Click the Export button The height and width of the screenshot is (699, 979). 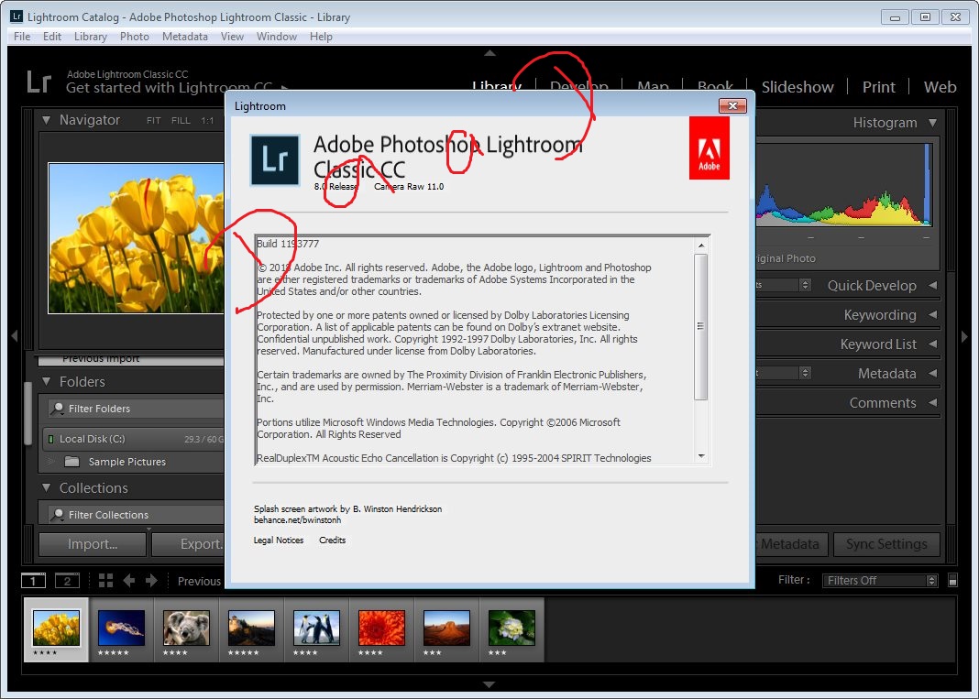(x=188, y=544)
